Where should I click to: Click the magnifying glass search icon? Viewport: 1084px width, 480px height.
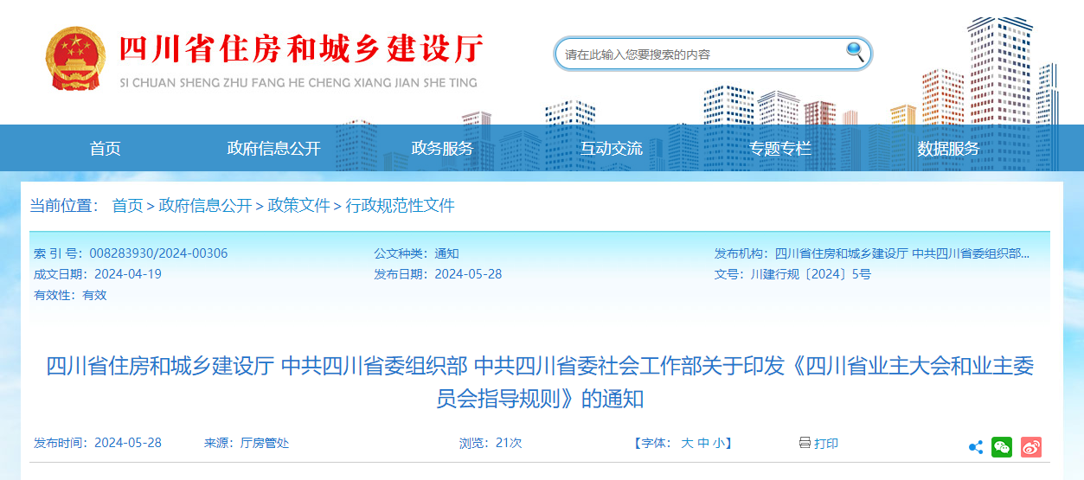coord(855,52)
